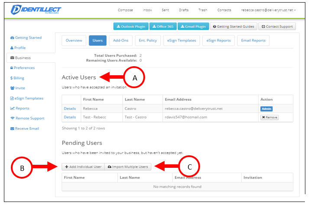Click the Add Individual User button
This screenshot has height=205, width=311.
(83, 167)
